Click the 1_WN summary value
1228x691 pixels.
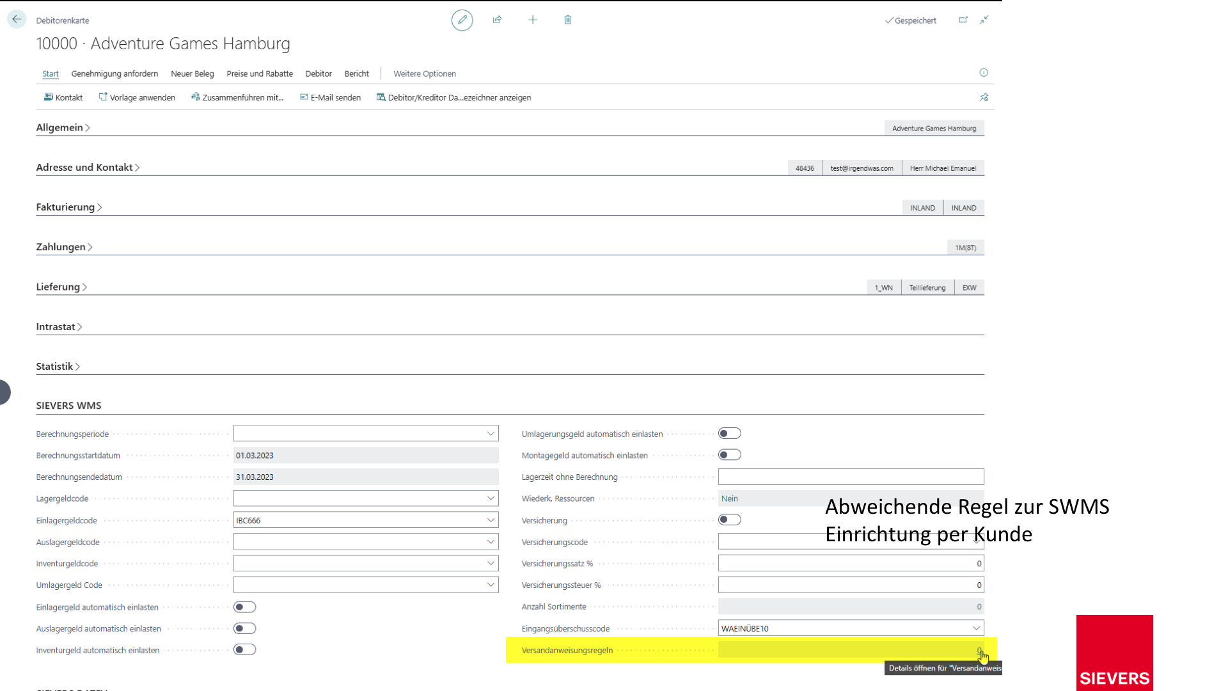point(883,287)
